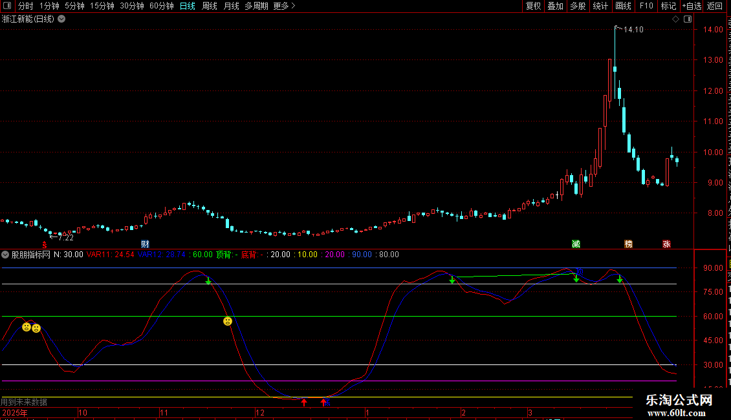Click the red up arrow with 底 label
This screenshot has width=731, height=420.
pyautogui.click(x=323, y=402)
